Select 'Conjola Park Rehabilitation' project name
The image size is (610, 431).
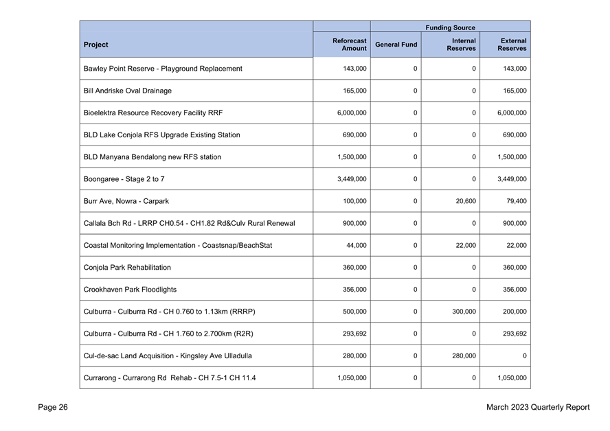(127, 268)
